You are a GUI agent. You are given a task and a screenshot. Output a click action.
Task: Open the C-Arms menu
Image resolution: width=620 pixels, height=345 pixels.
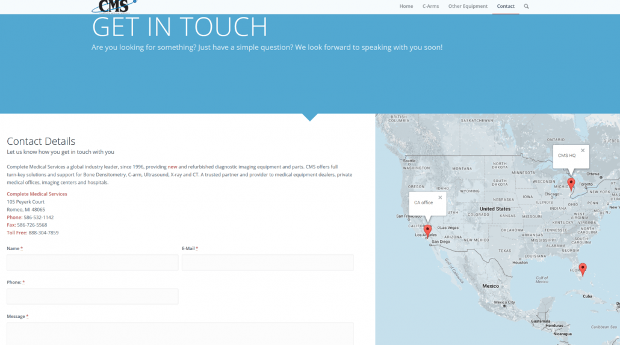(x=430, y=7)
